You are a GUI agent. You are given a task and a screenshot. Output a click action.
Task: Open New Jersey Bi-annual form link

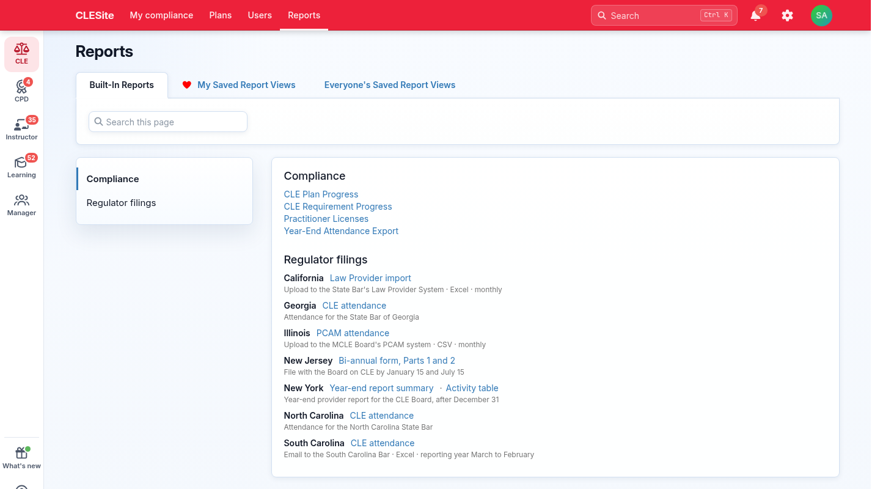(x=397, y=361)
